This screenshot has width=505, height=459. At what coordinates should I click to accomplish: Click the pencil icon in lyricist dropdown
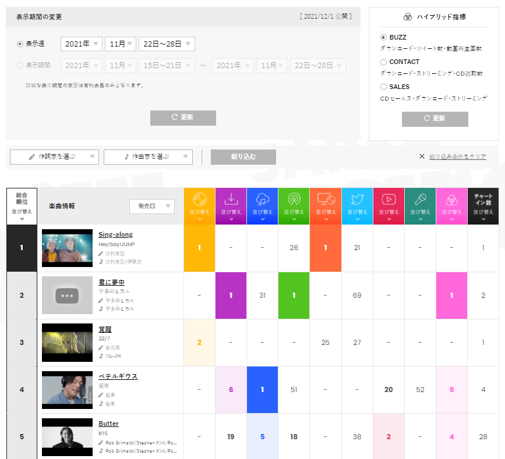(x=32, y=157)
